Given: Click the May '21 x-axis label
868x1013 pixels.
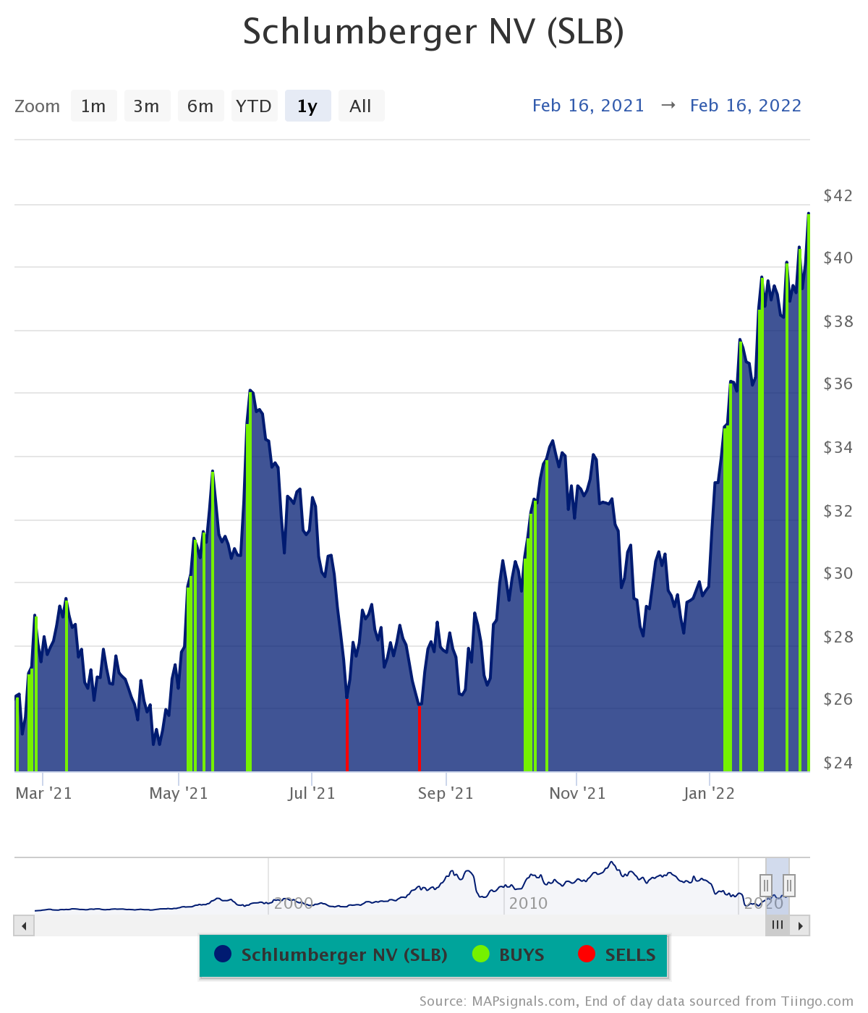Looking at the screenshot, I should tap(179, 793).
